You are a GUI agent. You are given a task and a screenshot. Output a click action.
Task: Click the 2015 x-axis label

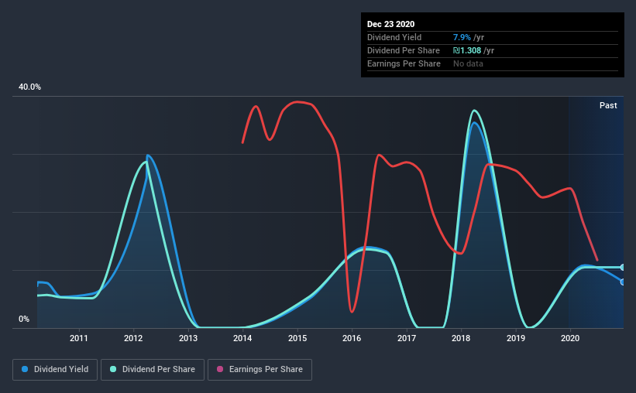(x=297, y=338)
